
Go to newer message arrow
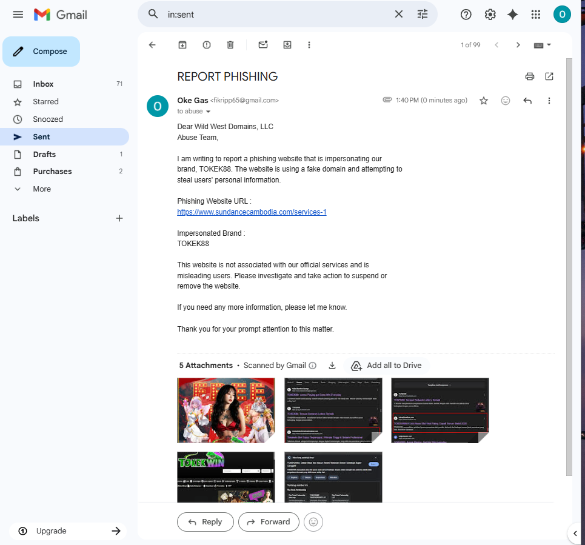pos(496,45)
